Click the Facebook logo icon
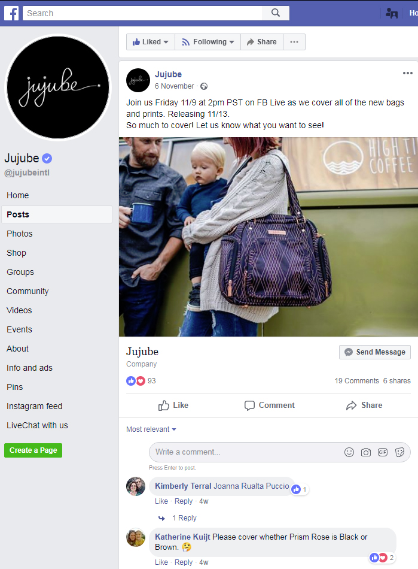This screenshot has height=569, width=418. point(11,13)
